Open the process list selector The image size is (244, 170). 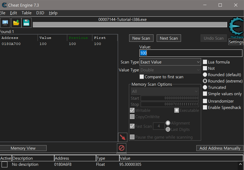[x=5, y=23]
